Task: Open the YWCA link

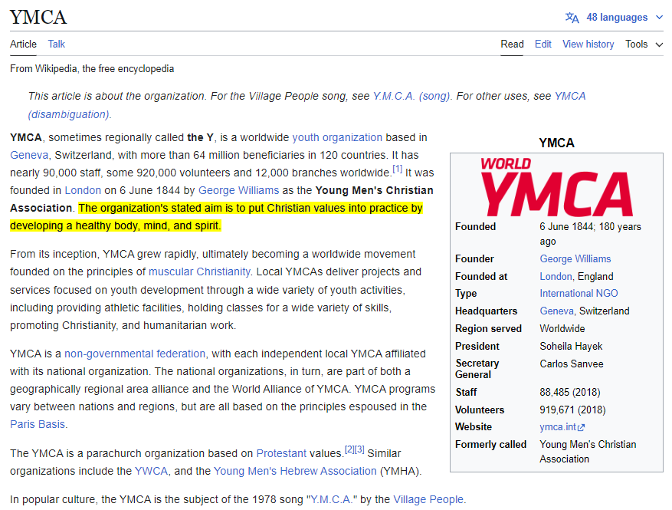Action: click(151, 471)
